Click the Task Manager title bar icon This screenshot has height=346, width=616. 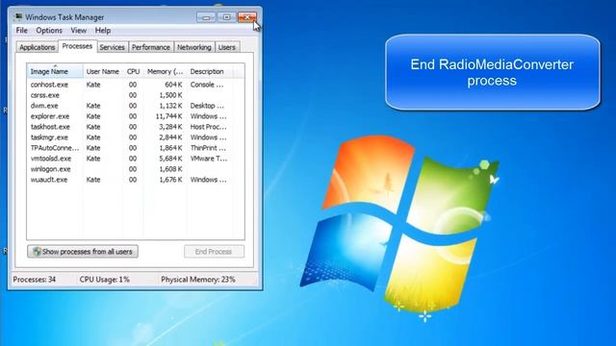click(x=18, y=17)
